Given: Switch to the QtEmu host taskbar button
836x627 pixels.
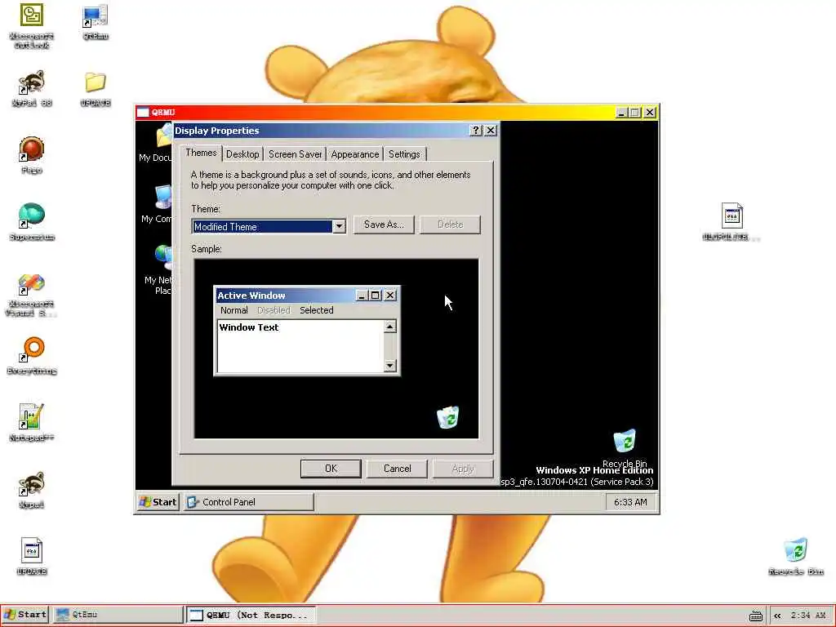Looking at the screenshot, I should click(x=118, y=615).
